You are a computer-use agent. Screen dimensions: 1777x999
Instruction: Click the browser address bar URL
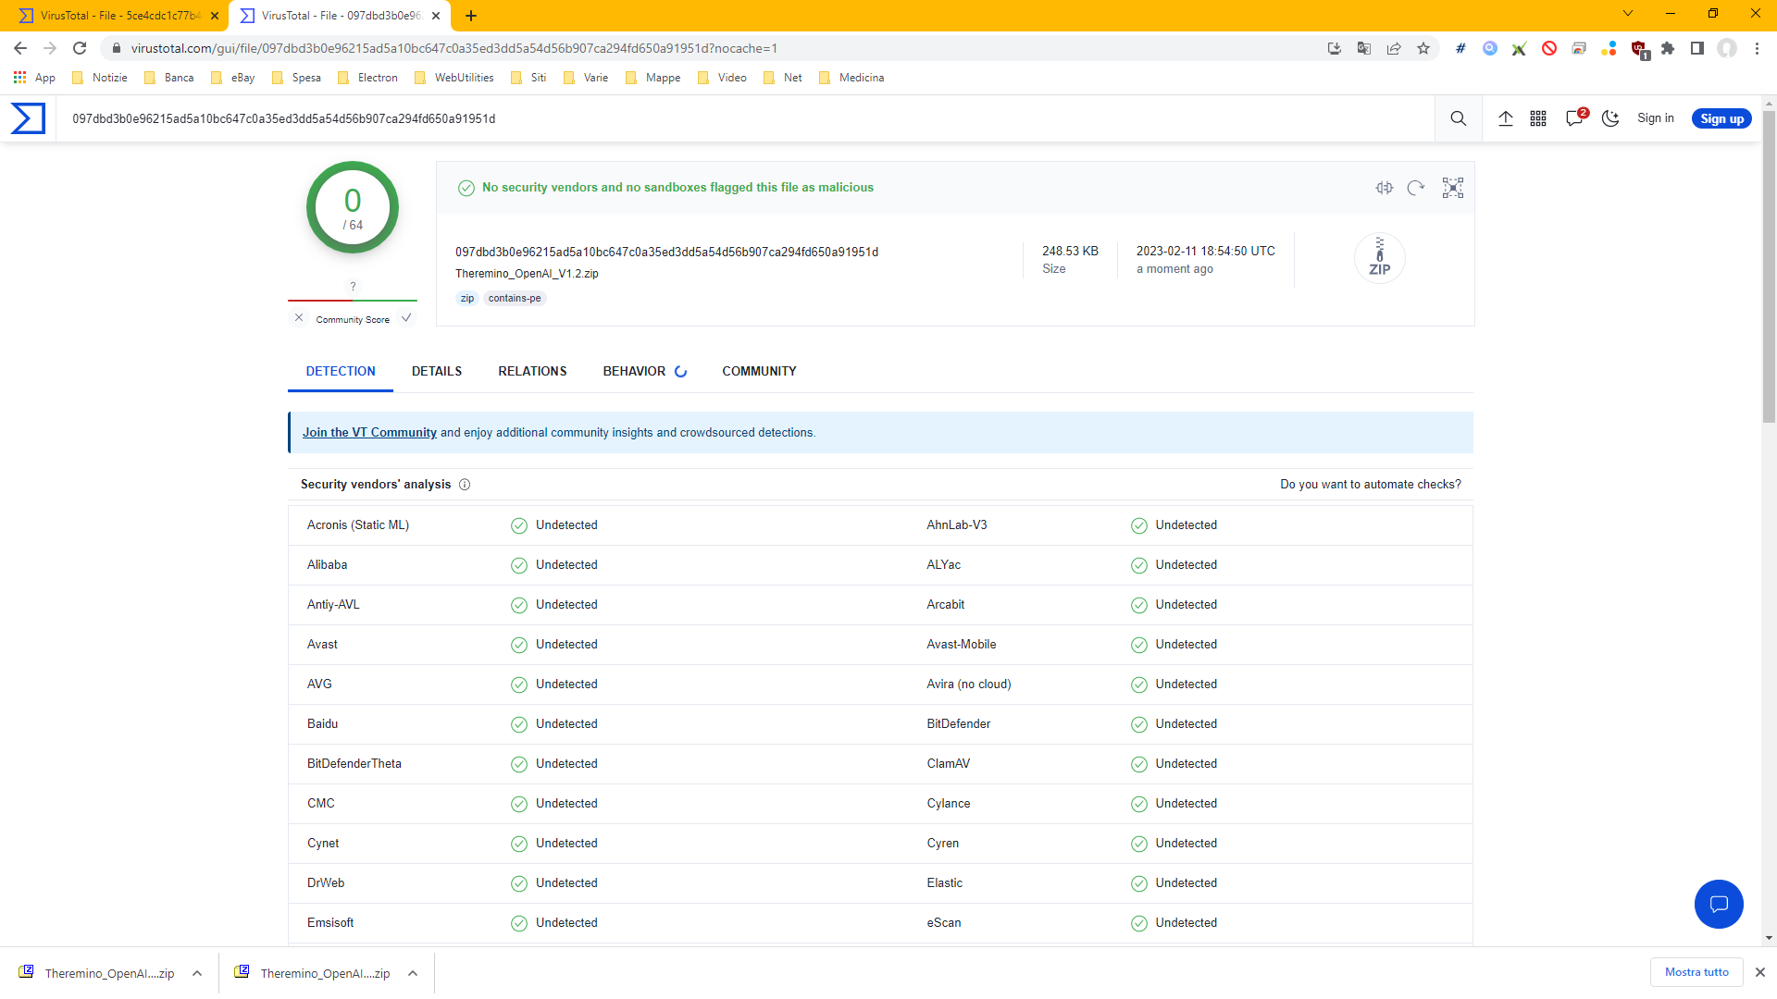(454, 48)
